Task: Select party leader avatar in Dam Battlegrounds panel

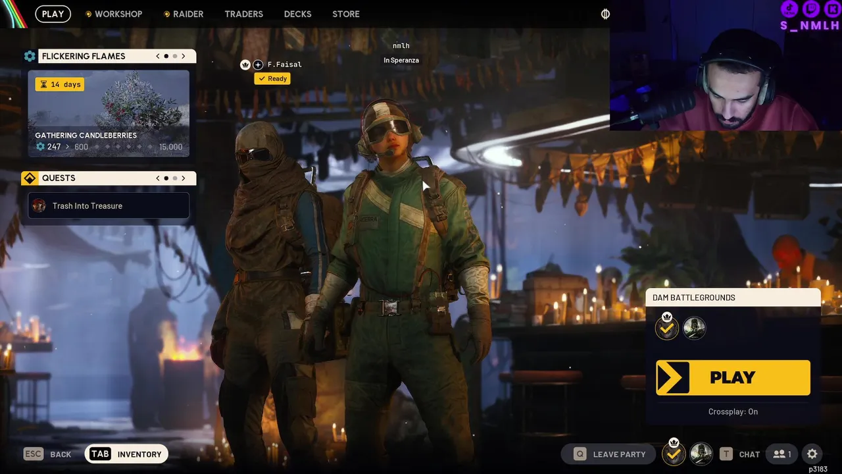Action: [667, 327]
